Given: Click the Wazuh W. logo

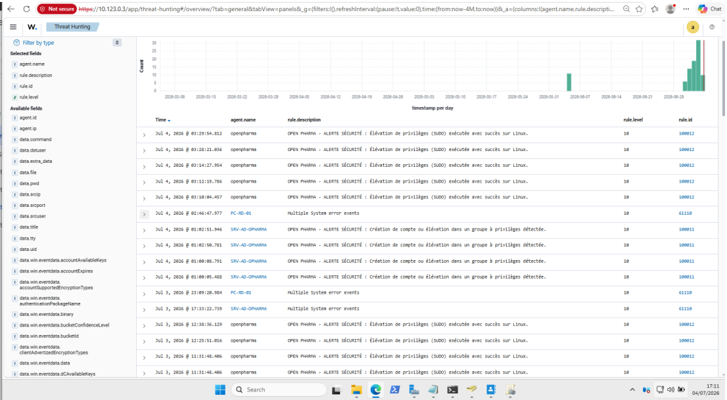Looking at the screenshot, I should [x=32, y=27].
